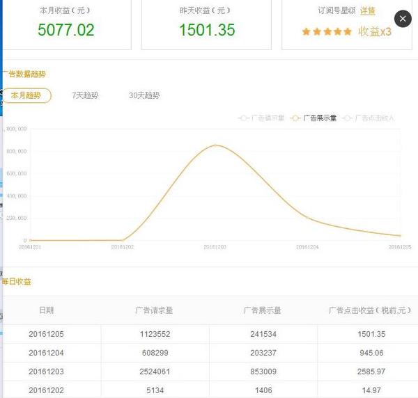Click the 1501.35 cell in the 20161205 row

click(371, 334)
